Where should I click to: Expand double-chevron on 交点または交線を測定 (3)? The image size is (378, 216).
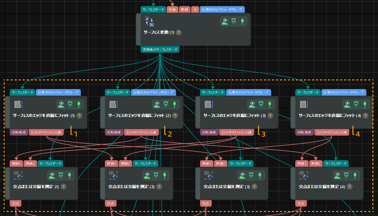[251, 175]
